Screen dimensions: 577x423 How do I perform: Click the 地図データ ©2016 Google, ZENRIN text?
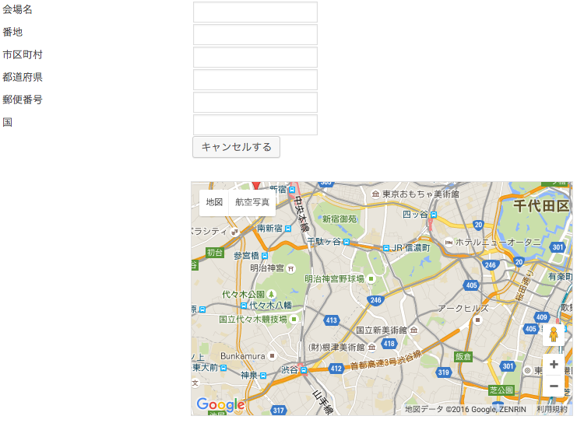(466, 410)
